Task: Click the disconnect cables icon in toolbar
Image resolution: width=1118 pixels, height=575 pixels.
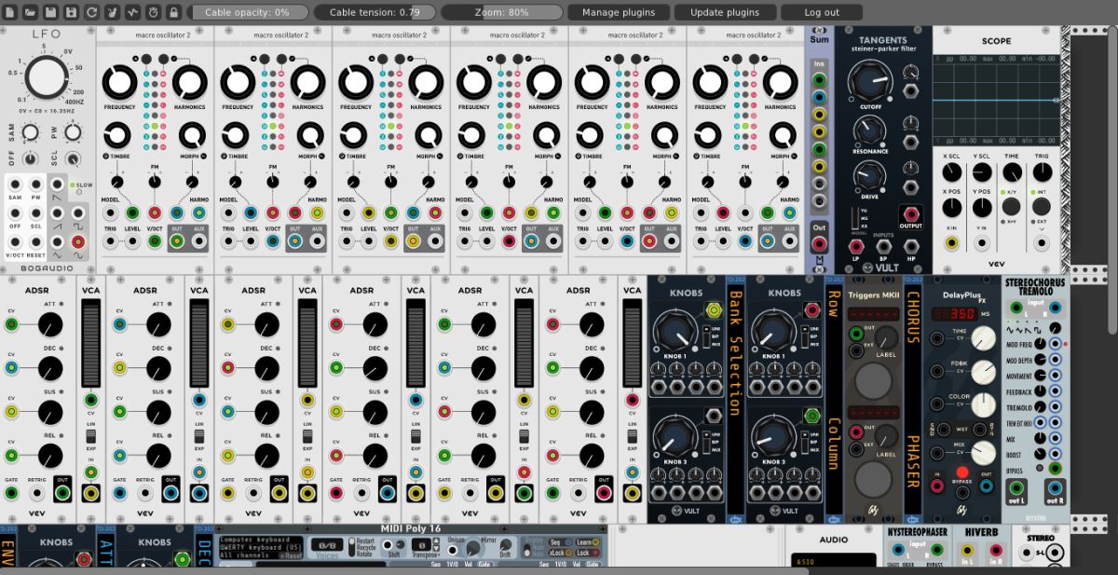Action: point(113,12)
